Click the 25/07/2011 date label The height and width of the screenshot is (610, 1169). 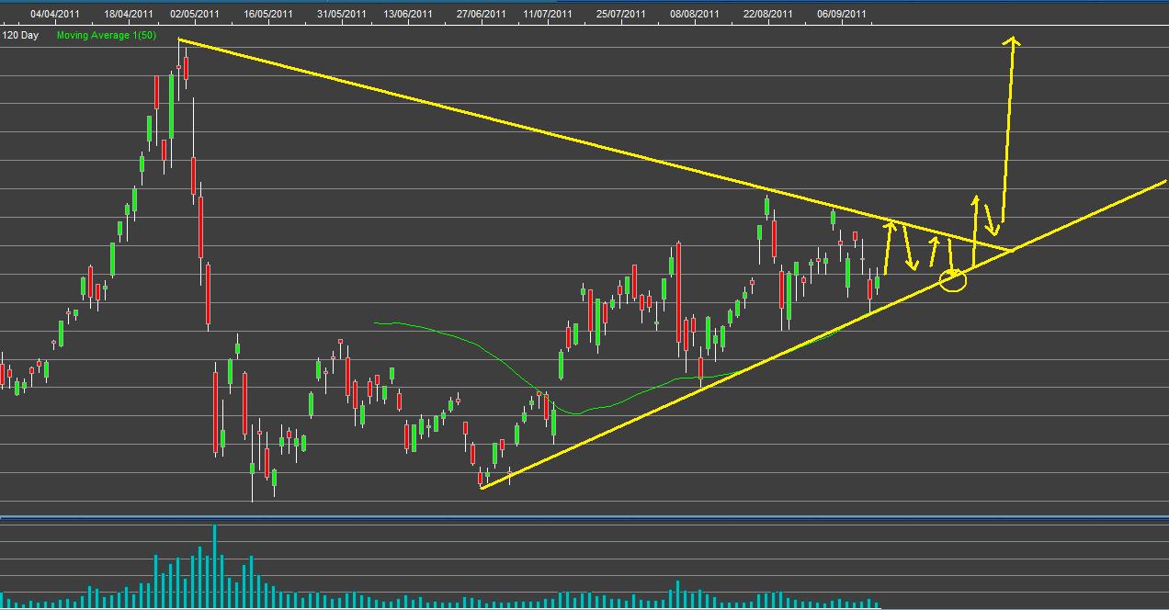coord(621,14)
